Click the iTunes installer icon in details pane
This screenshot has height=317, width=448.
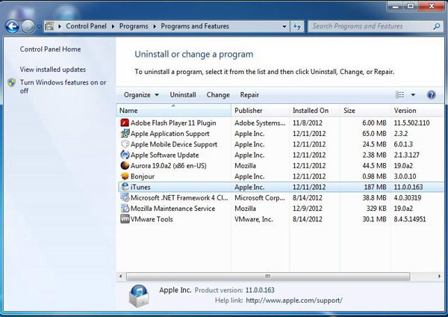[x=139, y=296]
